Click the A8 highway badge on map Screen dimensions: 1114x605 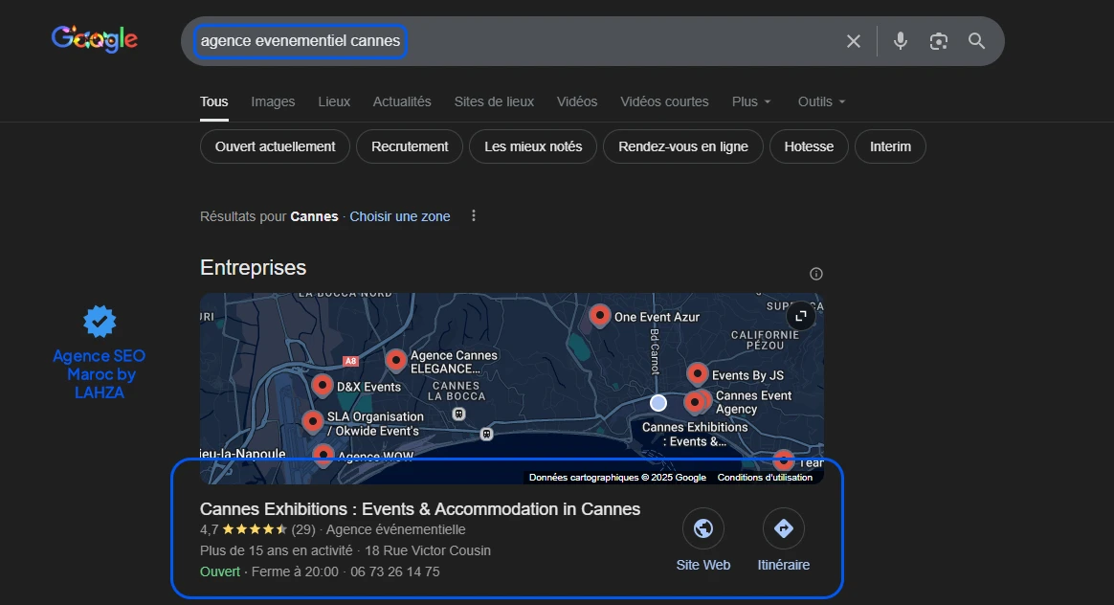click(x=351, y=361)
